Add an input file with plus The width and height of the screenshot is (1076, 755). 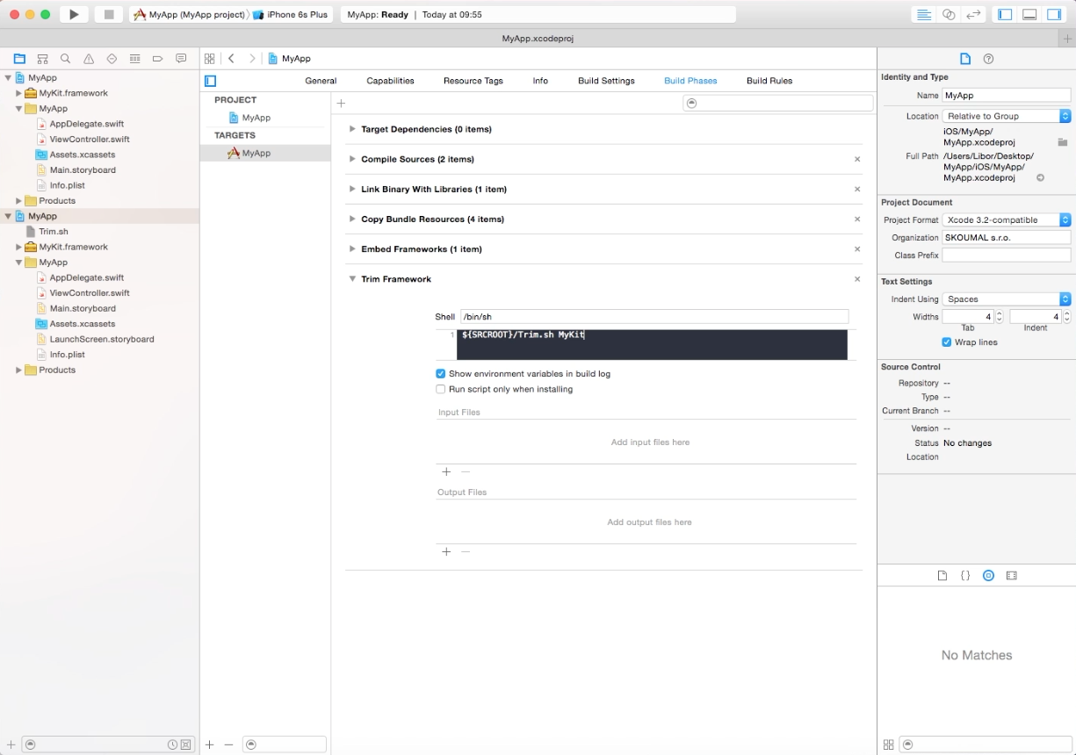point(446,472)
